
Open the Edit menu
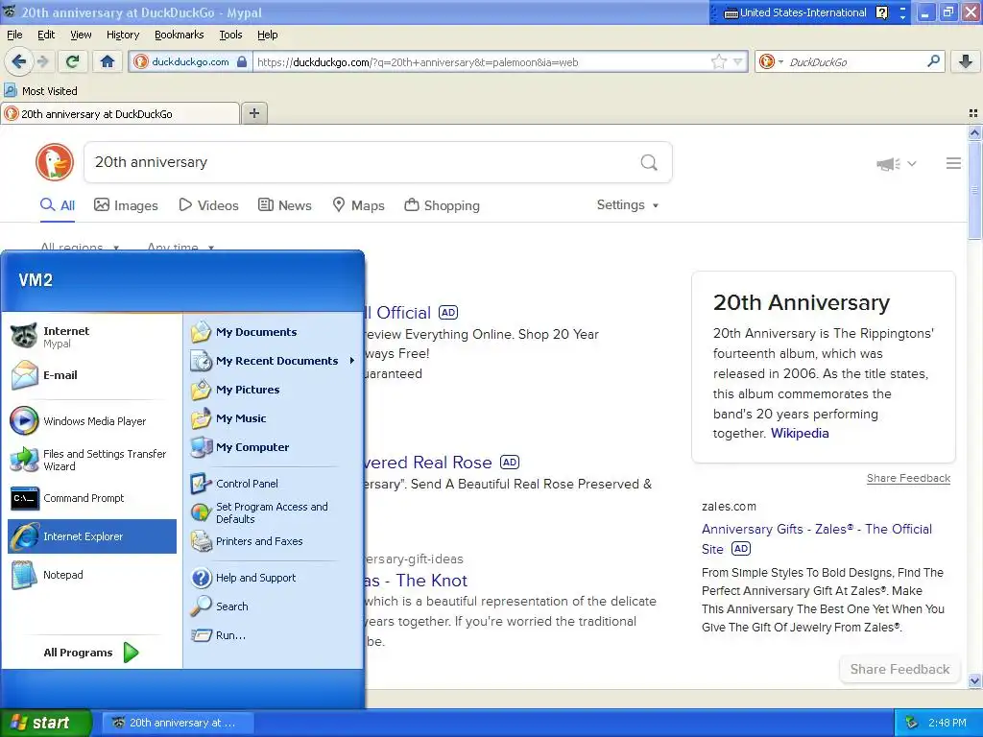[46, 35]
